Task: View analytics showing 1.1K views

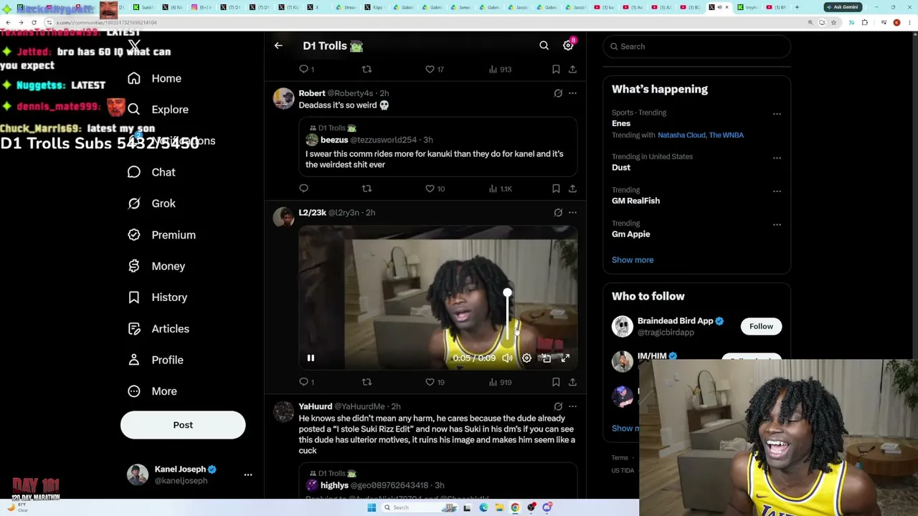Action: coord(500,188)
